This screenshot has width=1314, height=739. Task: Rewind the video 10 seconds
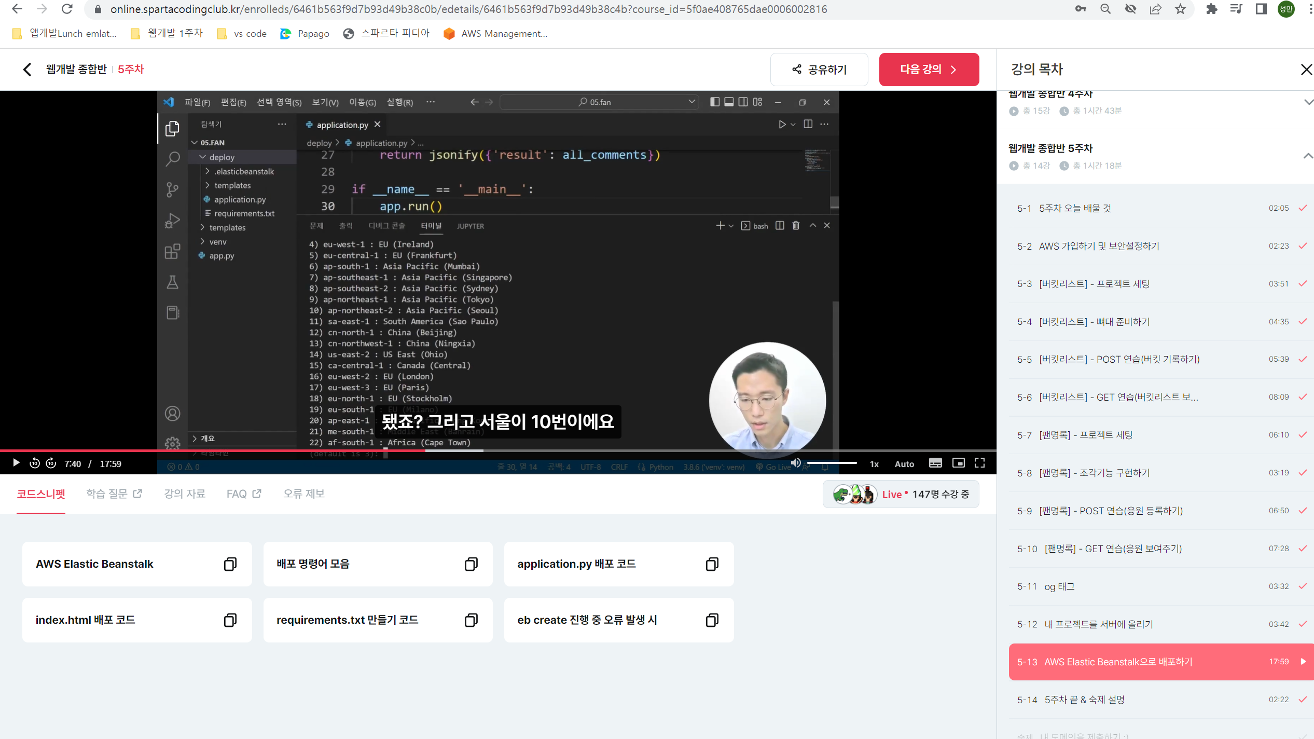(x=34, y=463)
